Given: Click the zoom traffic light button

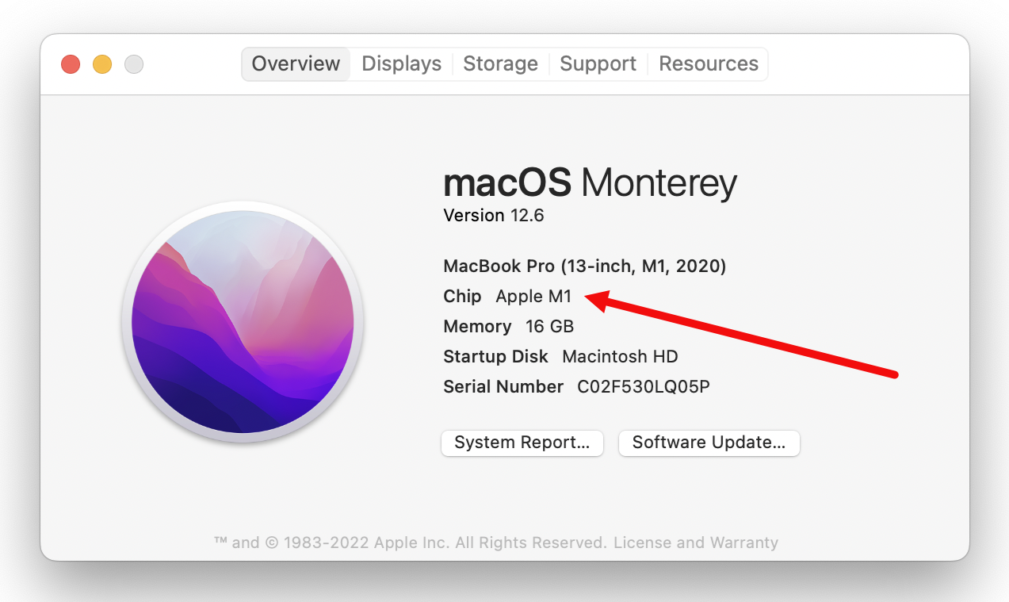Looking at the screenshot, I should coord(133,64).
